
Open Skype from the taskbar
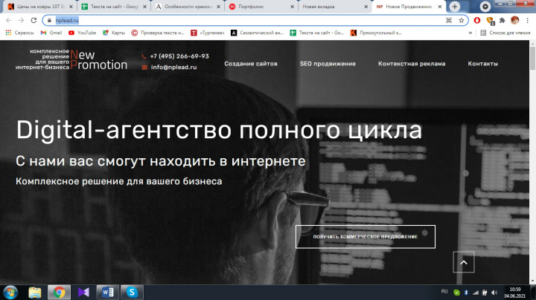132,293
